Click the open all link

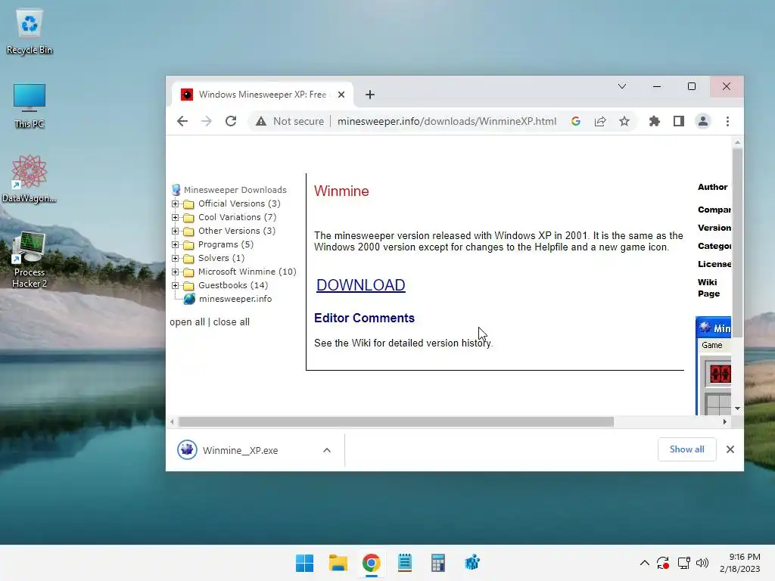[188, 322]
